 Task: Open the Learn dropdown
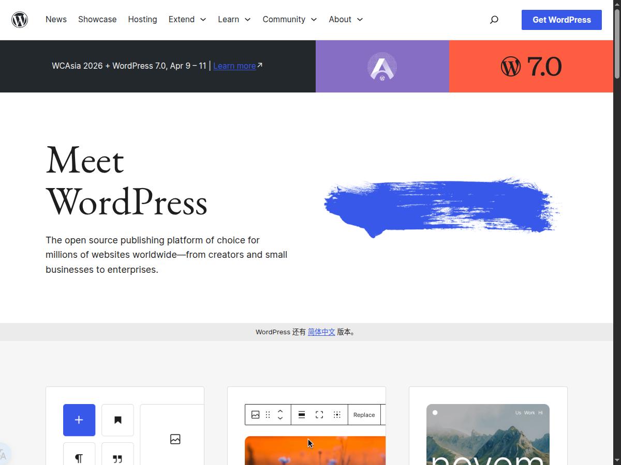click(x=233, y=19)
